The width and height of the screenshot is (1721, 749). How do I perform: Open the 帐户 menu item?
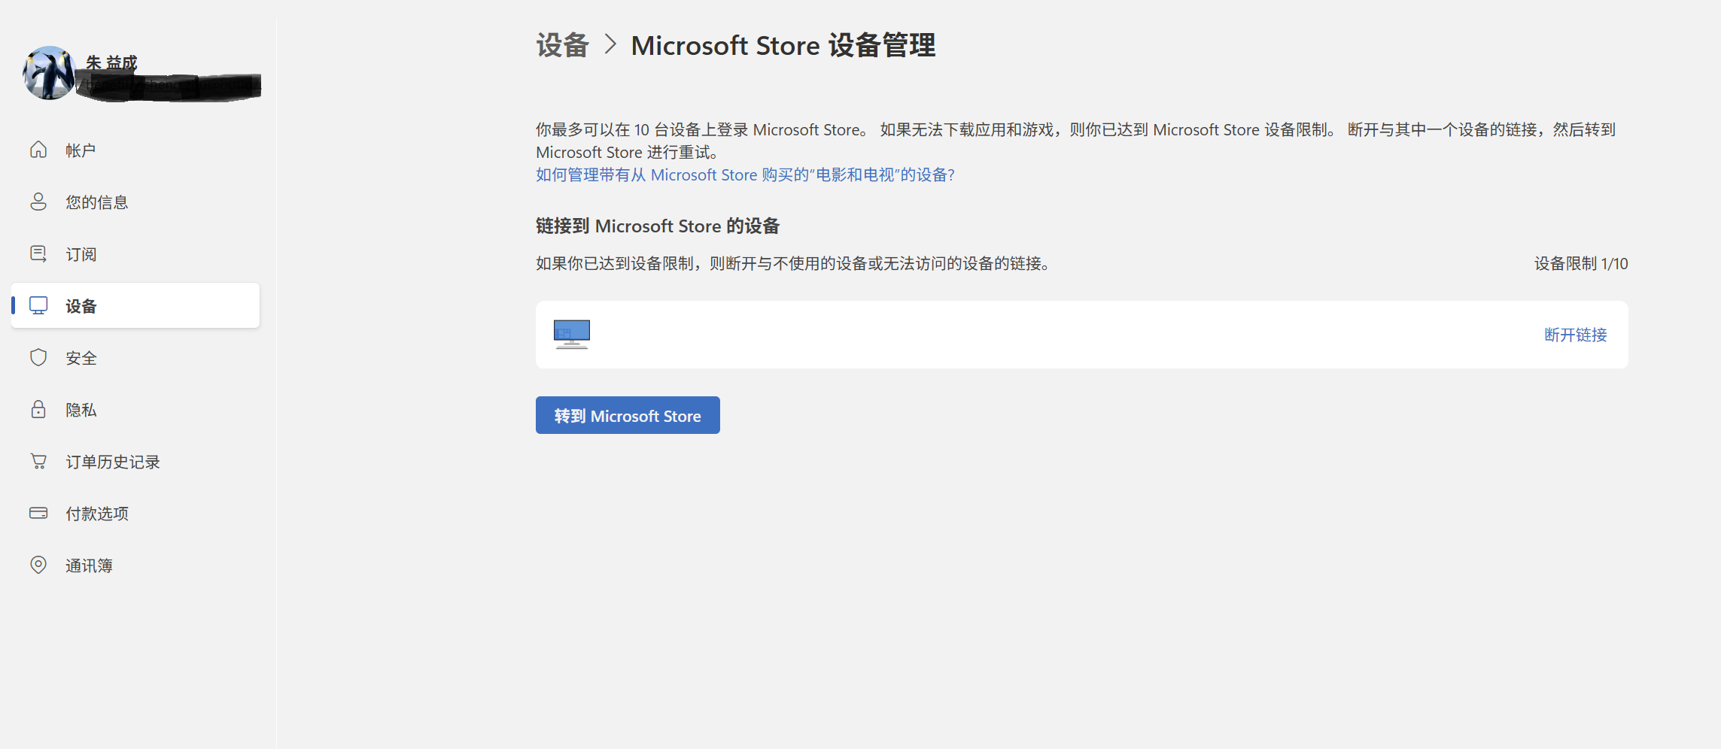(x=135, y=150)
